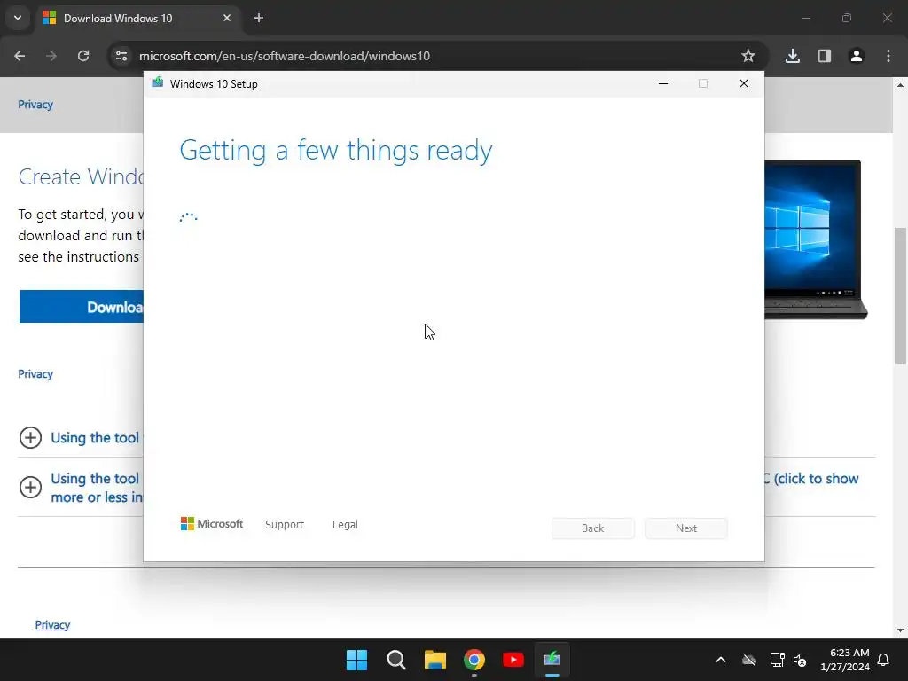908x681 pixels.
Task: Switch to Chrome in the taskbar
Action: tap(474, 660)
